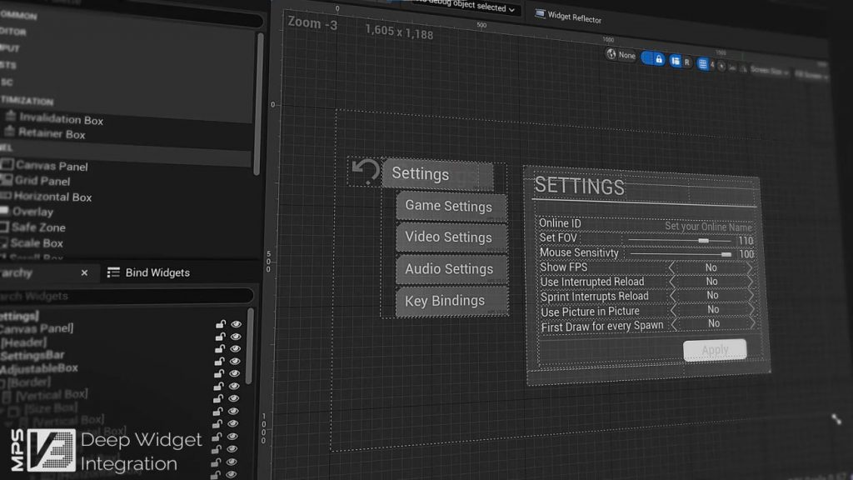
Task: Toggle visibility eye on Header row
Action: click(x=235, y=349)
